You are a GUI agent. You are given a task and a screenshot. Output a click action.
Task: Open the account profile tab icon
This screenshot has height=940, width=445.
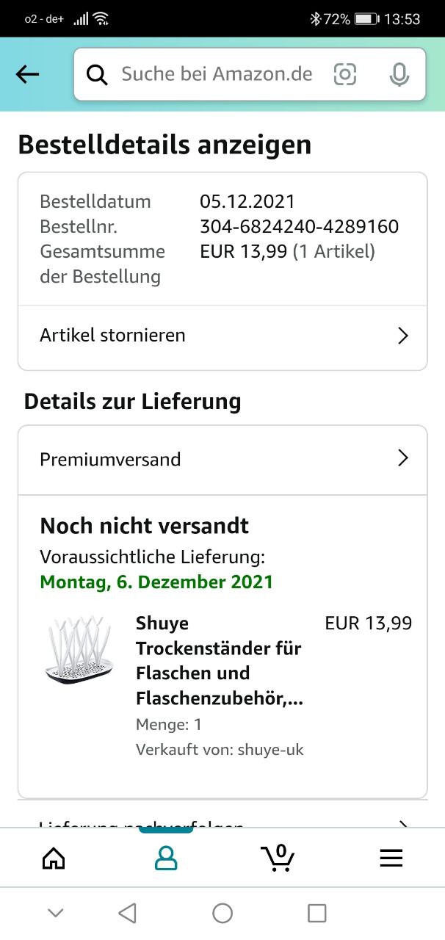click(166, 858)
